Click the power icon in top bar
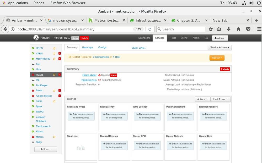 point(259,3)
